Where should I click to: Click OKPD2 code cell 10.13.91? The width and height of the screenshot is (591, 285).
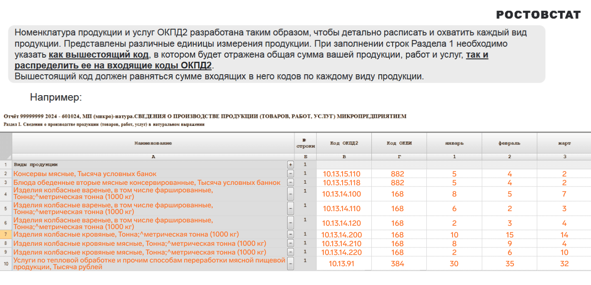tap(344, 263)
